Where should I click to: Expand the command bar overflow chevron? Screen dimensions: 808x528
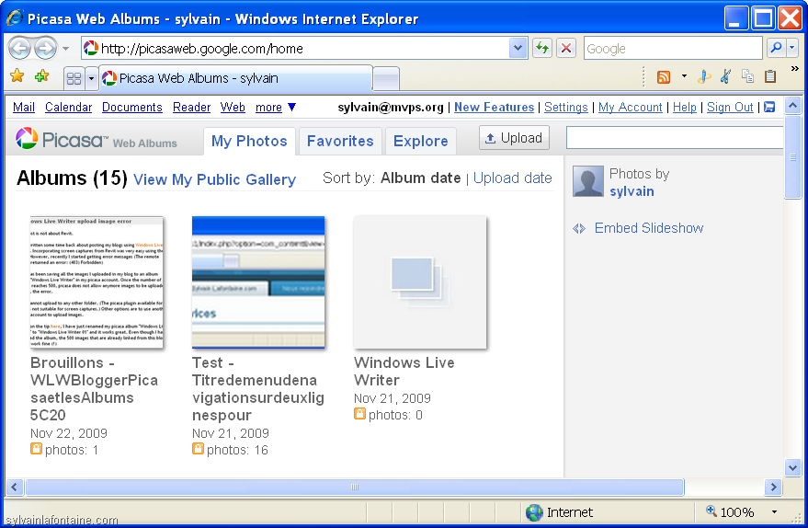tap(794, 68)
